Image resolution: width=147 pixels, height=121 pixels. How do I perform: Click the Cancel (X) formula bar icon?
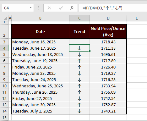pyautogui.click(x=49, y=8)
